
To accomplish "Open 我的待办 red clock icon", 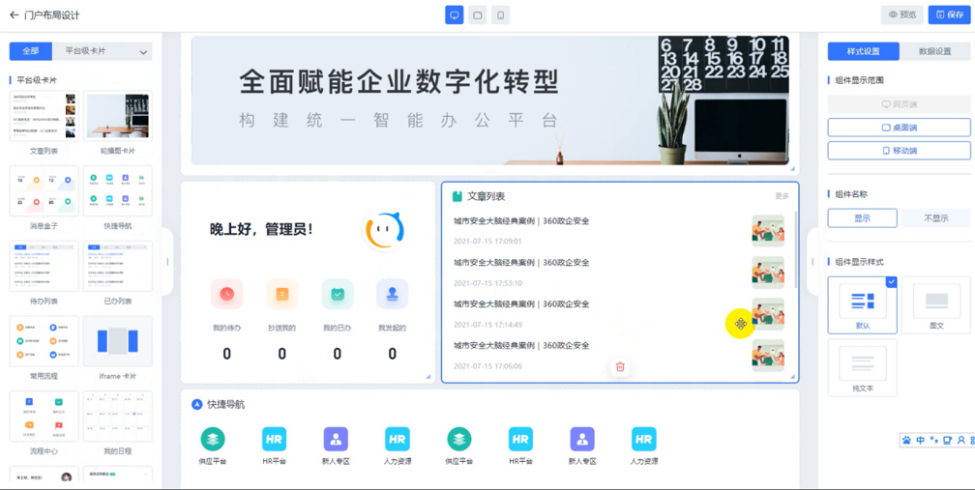I will tap(226, 295).
